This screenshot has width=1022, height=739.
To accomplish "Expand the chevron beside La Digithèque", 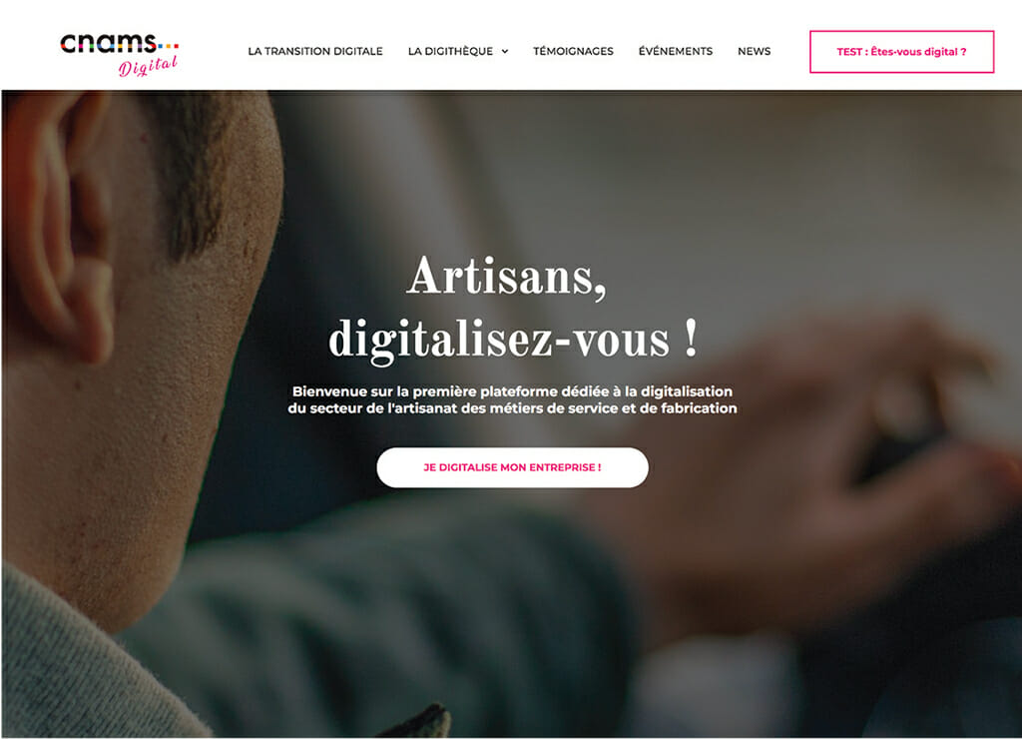I will tap(504, 52).
